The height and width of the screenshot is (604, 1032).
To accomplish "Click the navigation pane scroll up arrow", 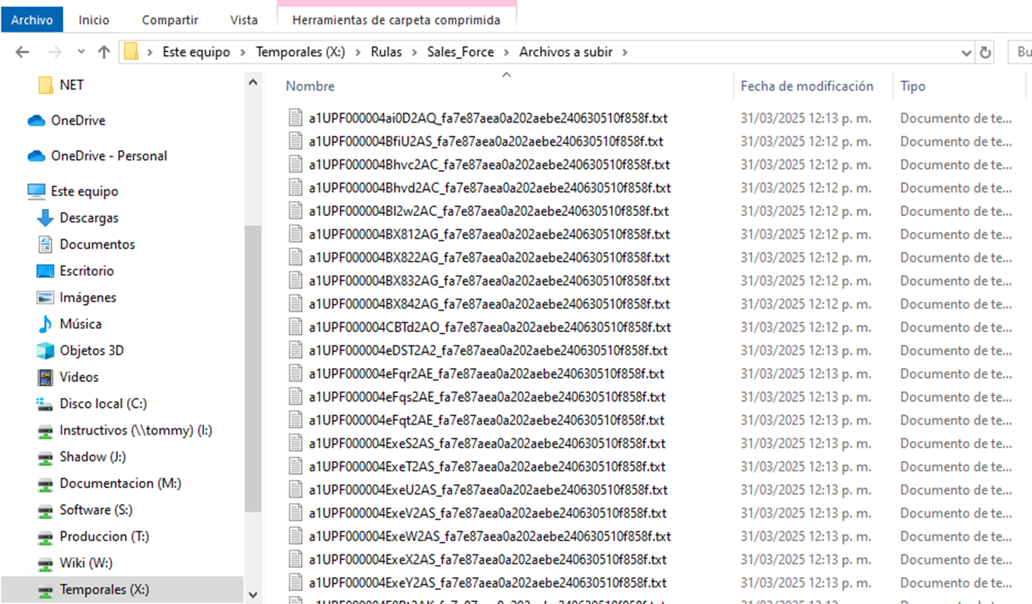I will (253, 83).
